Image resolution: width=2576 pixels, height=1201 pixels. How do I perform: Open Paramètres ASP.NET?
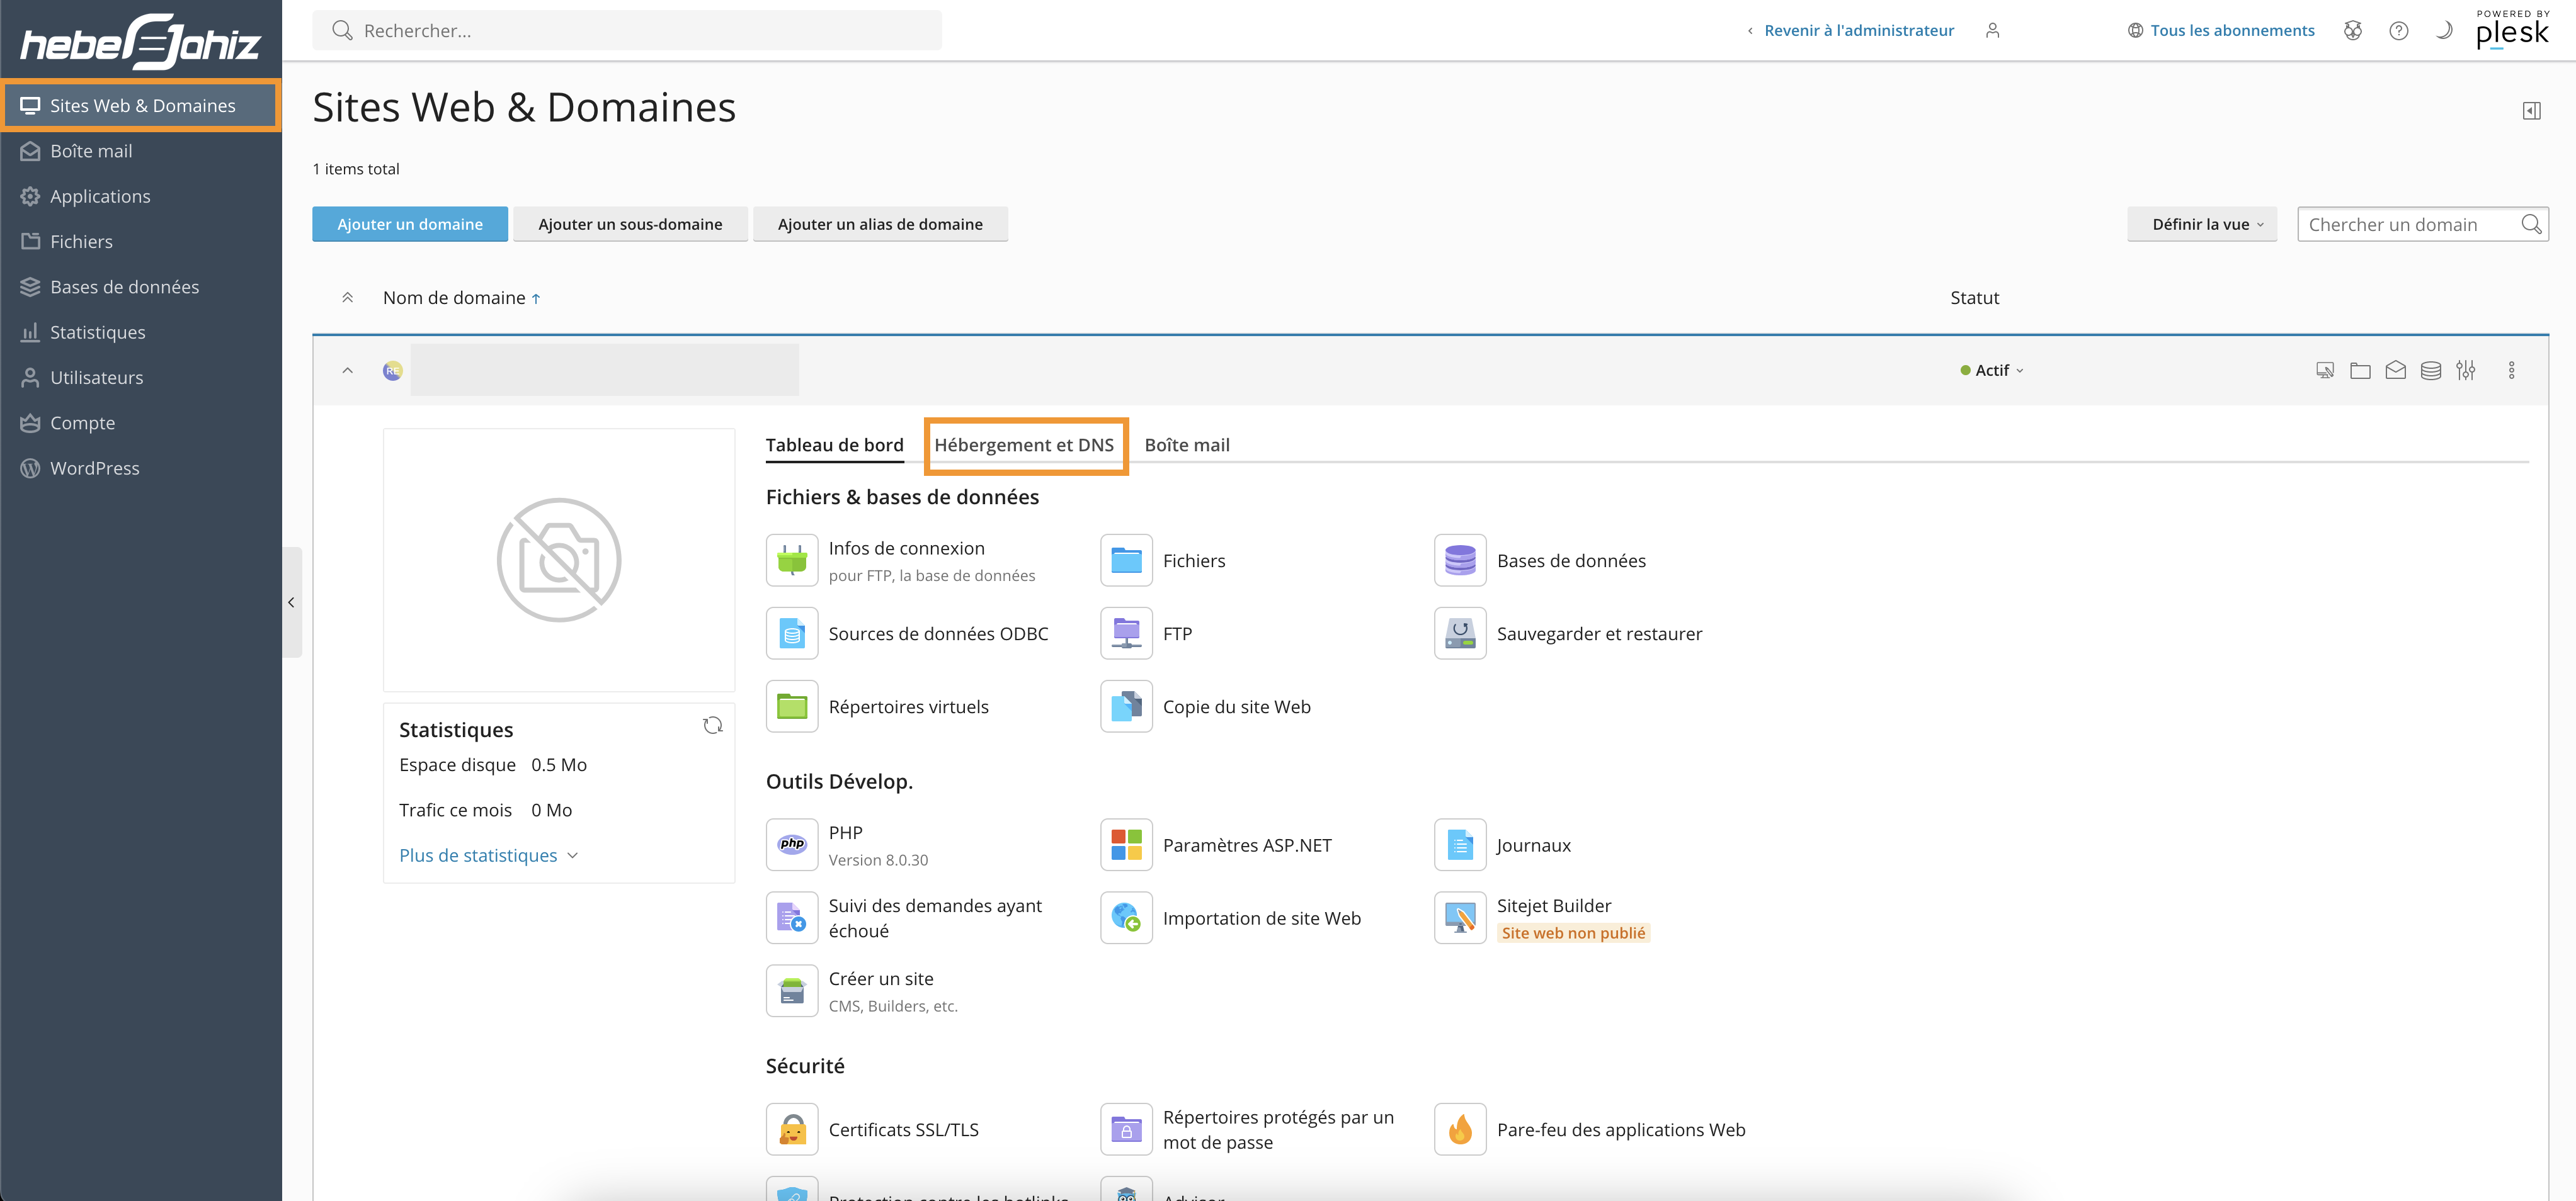1246,845
